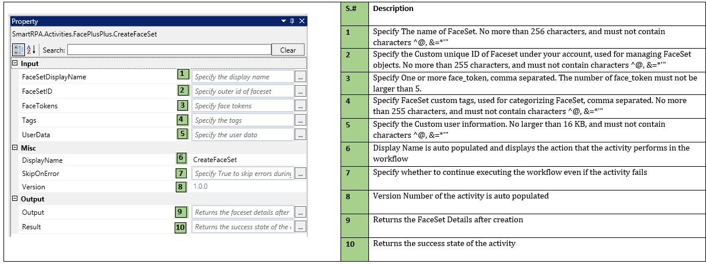Screen dimensions: 706x264
Task: Click into the Search text box
Action: pyautogui.click(x=169, y=50)
